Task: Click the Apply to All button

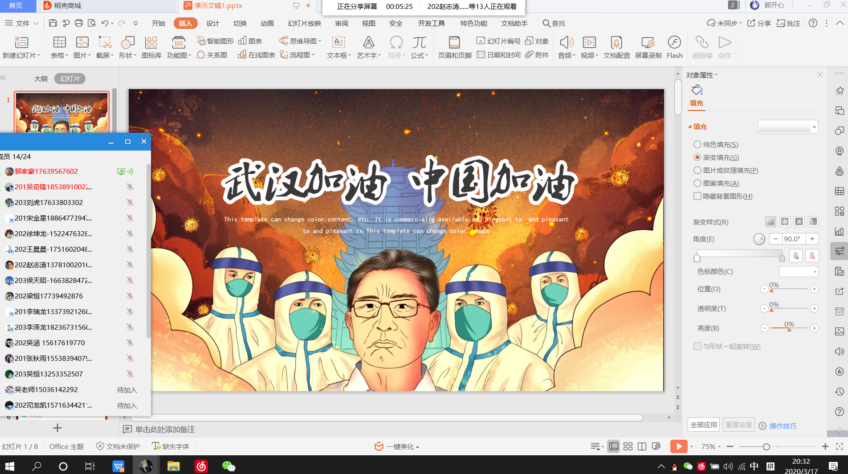Action: tap(704, 425)
